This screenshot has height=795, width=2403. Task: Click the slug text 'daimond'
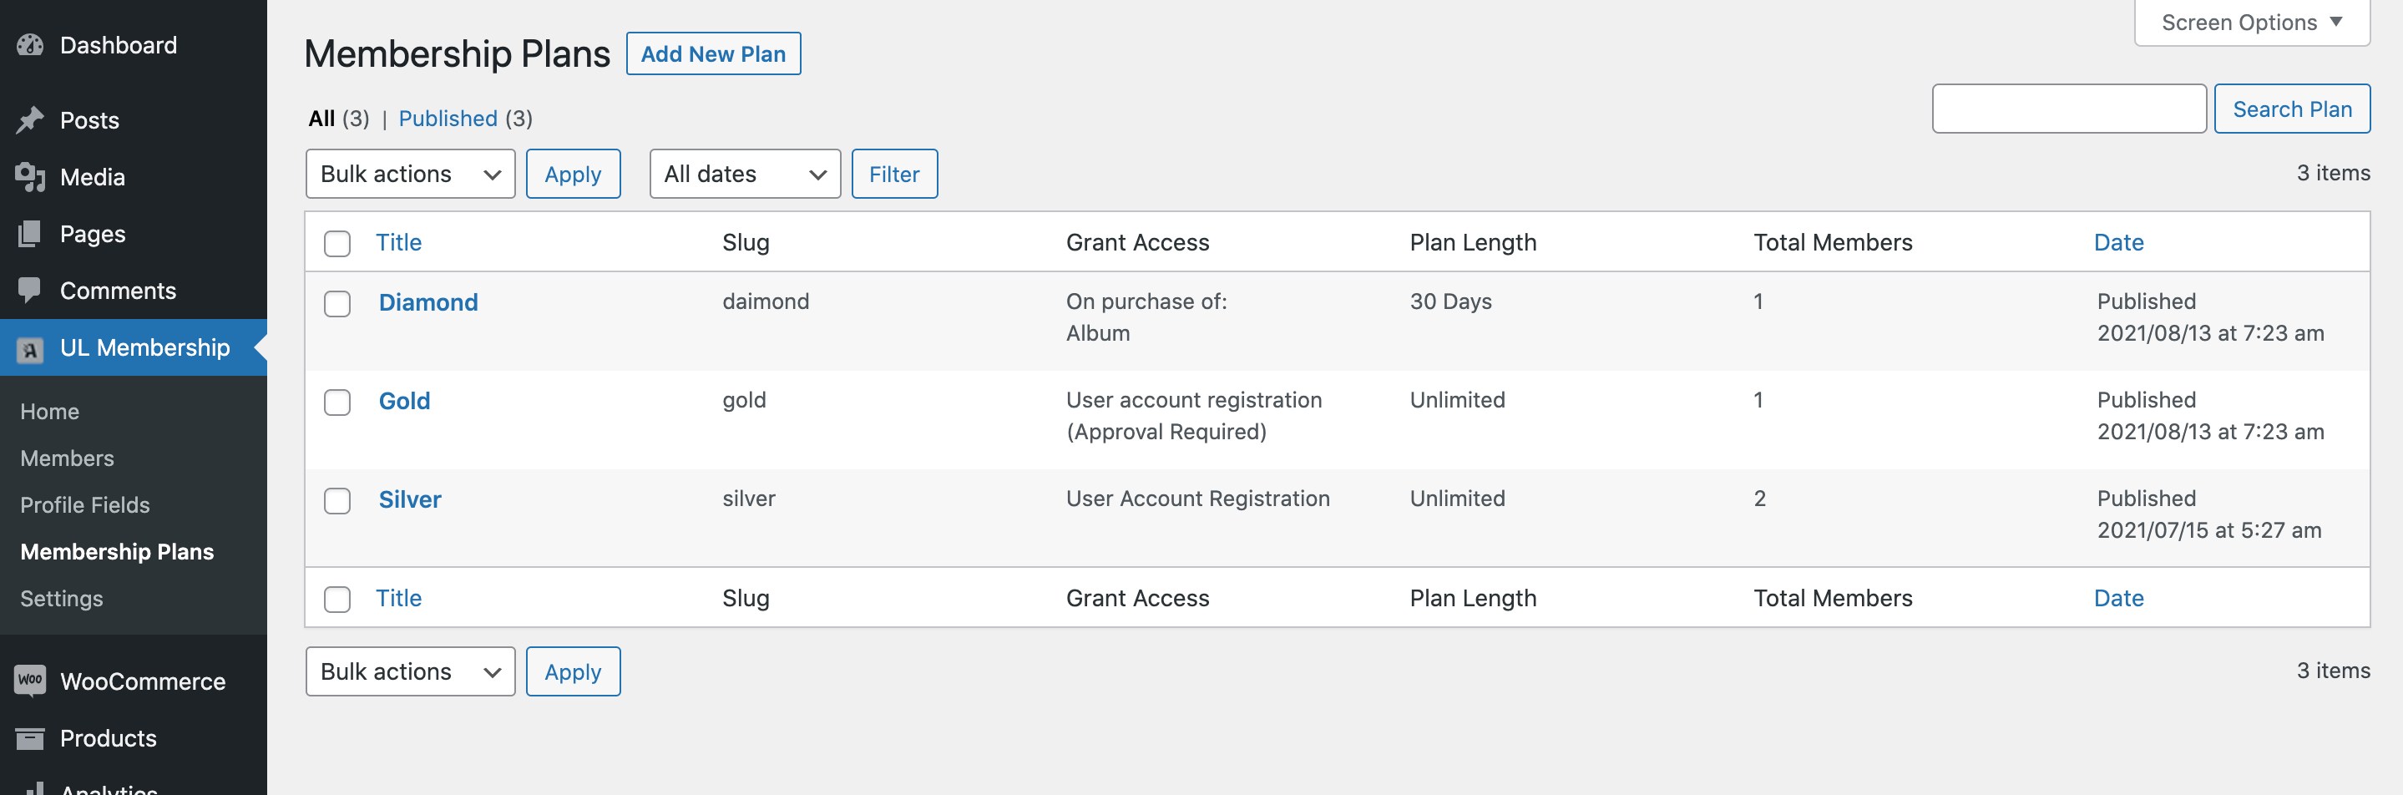tap(765, 301)
